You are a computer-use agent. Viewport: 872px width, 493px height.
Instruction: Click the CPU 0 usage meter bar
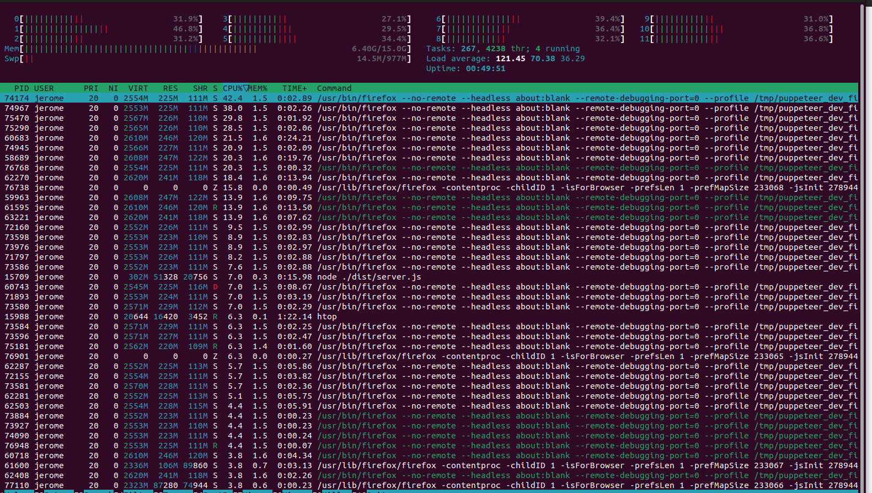coord(109,19)
